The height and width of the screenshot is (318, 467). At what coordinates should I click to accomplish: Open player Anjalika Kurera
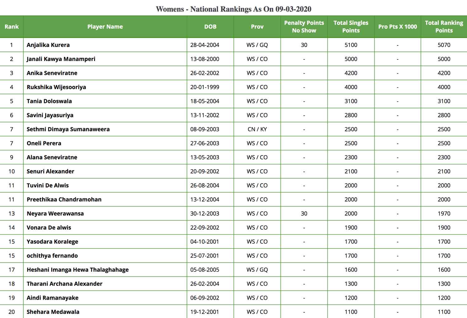click(x=48, y=45)
